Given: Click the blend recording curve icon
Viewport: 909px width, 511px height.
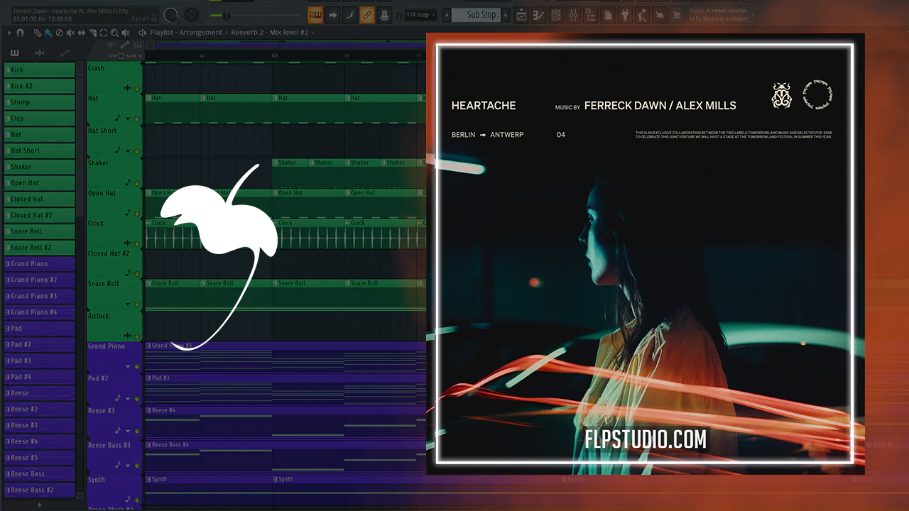Looking at the screenshot, I should point(350,14).
